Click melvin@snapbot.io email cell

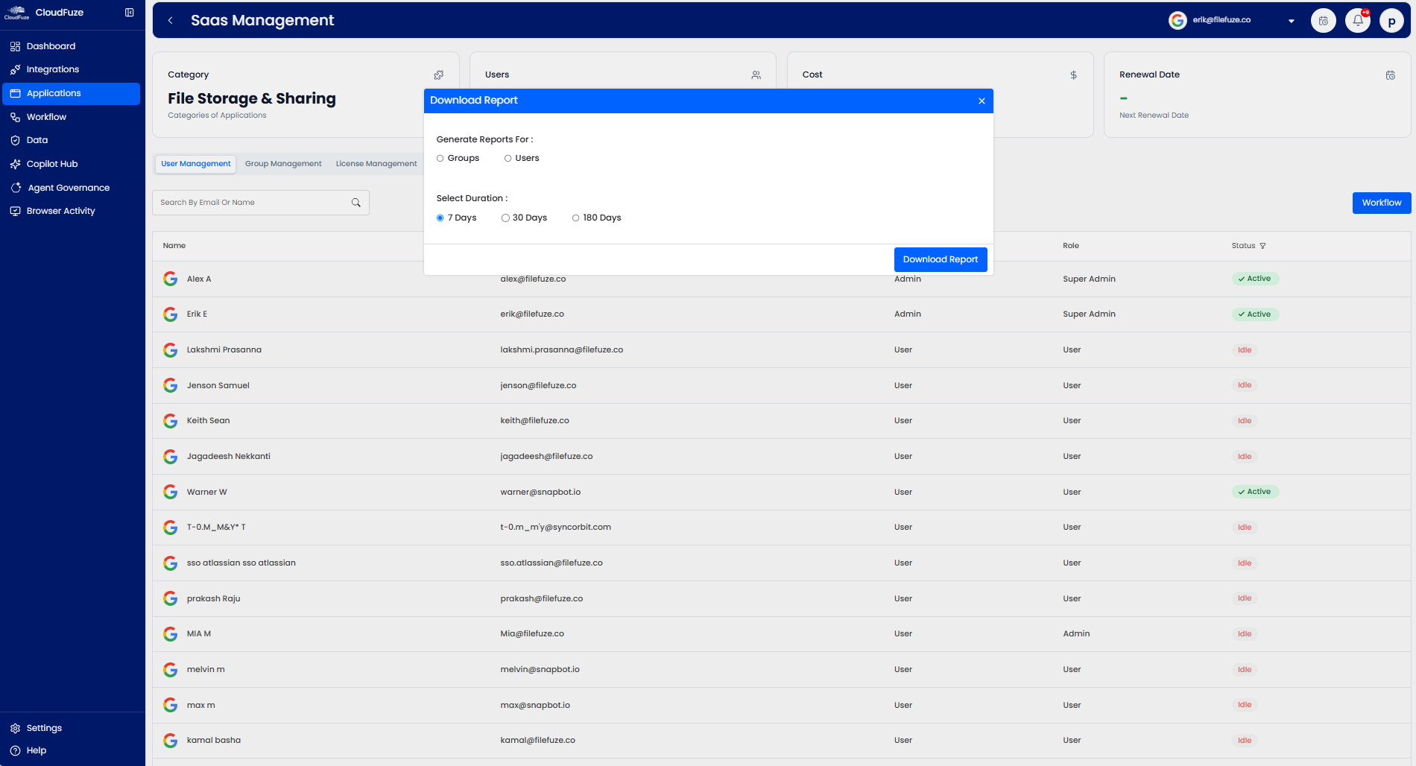[540, 669]
